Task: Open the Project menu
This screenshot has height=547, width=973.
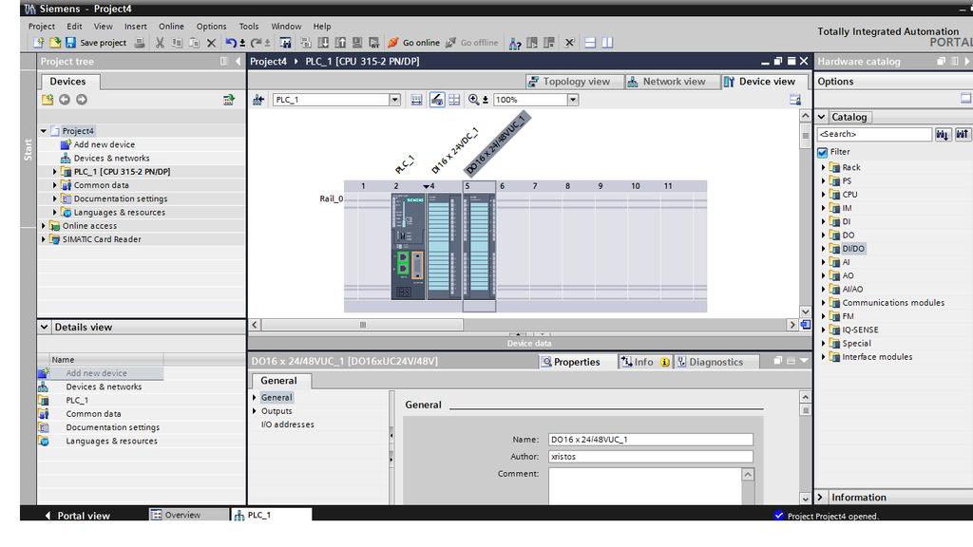Action: coord(42,26)
